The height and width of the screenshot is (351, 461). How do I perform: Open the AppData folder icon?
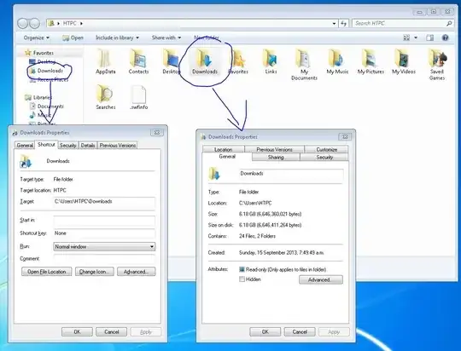(105, 62)
